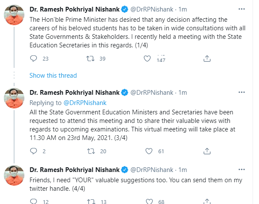
Task: Like the (3/4) virtual meeting tweet
Action: 149,151
